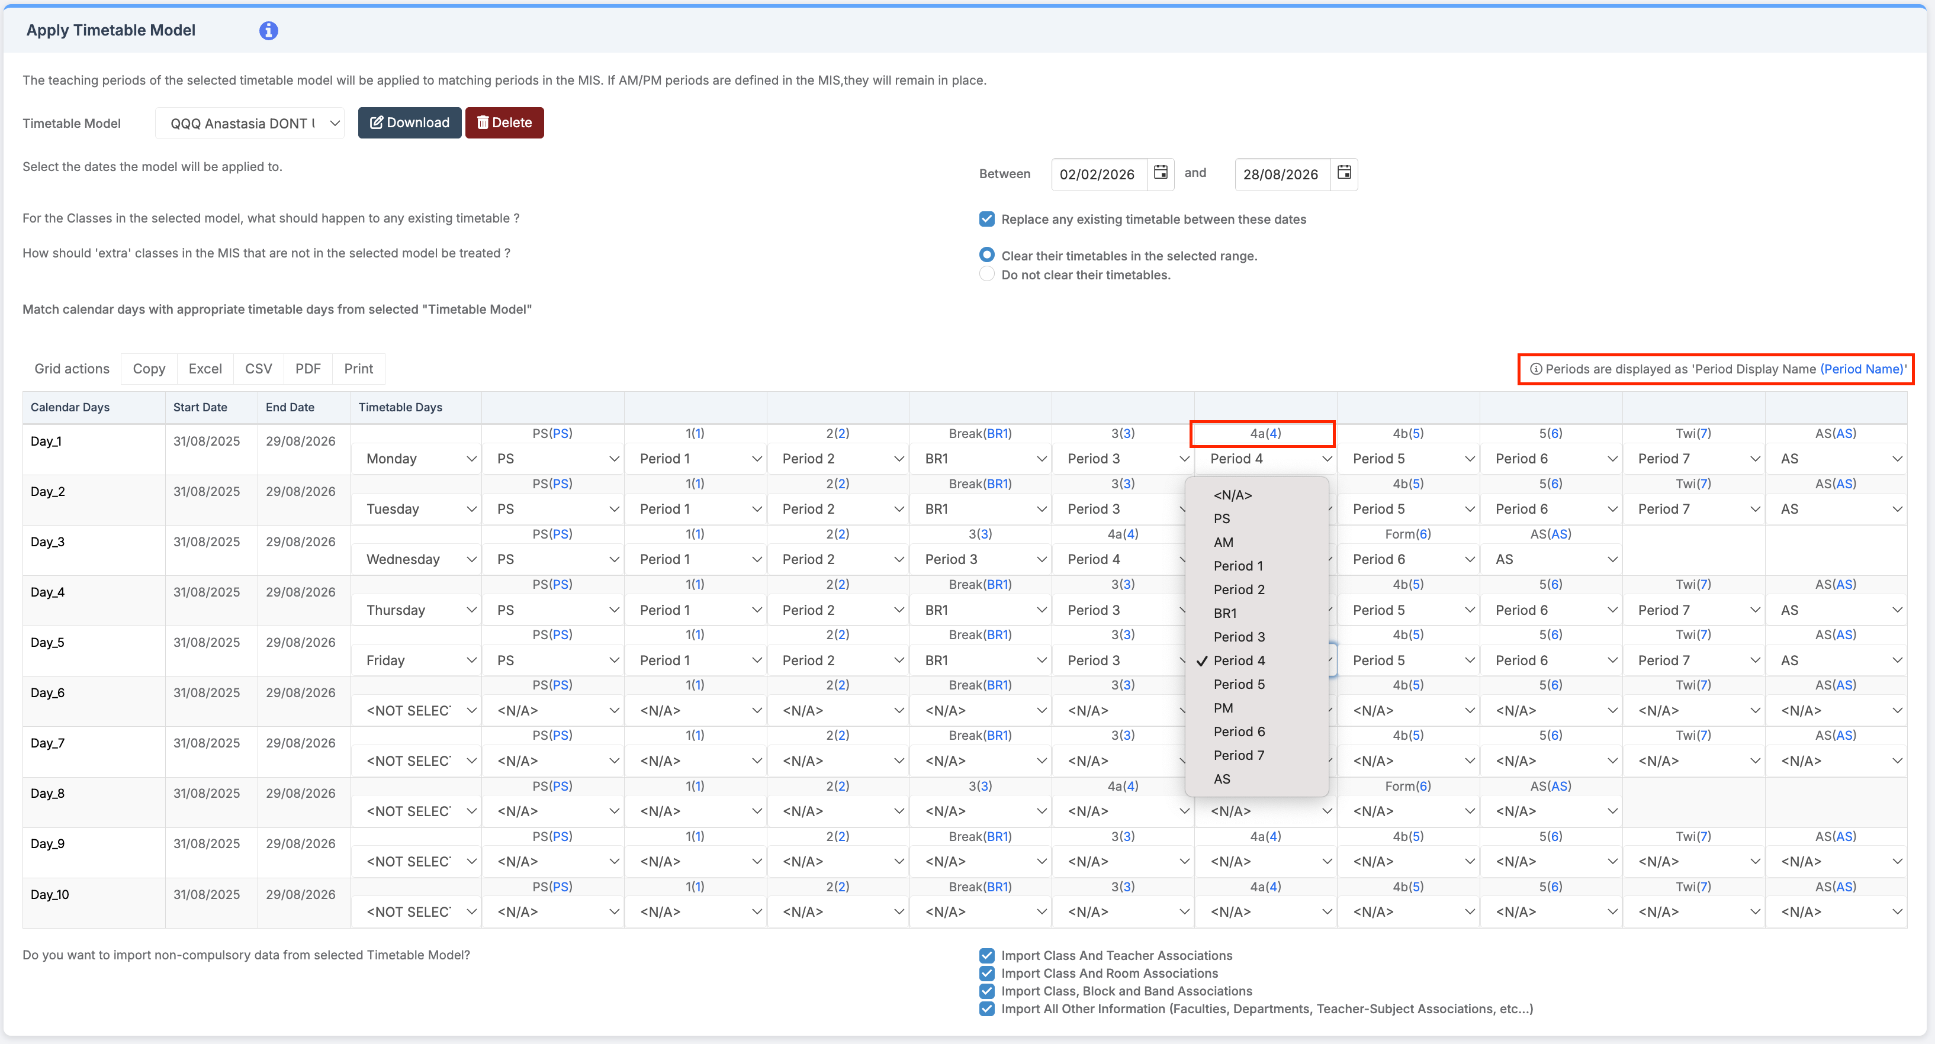The width and height of the screenshot is (1935, 1044).
Task: Pick BR1 from the open period dropdown list
Action: click(x=1224, y=614)
